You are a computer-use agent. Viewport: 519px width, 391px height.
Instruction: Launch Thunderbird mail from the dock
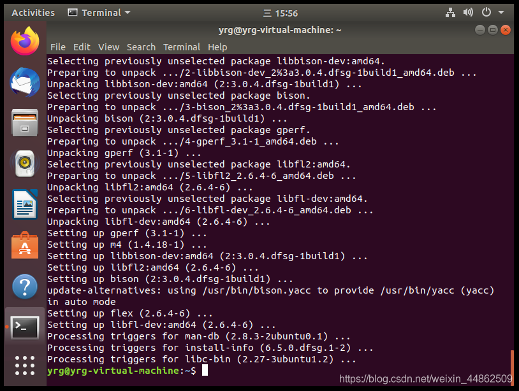[x=25, y=82]
